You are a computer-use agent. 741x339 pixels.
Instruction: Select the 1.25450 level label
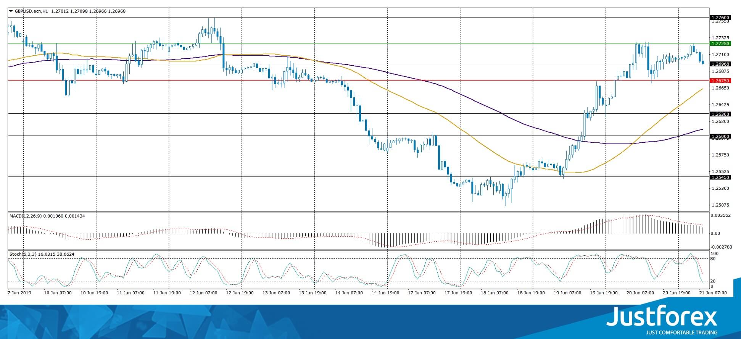pyautogui.click(x=720, y=177)
